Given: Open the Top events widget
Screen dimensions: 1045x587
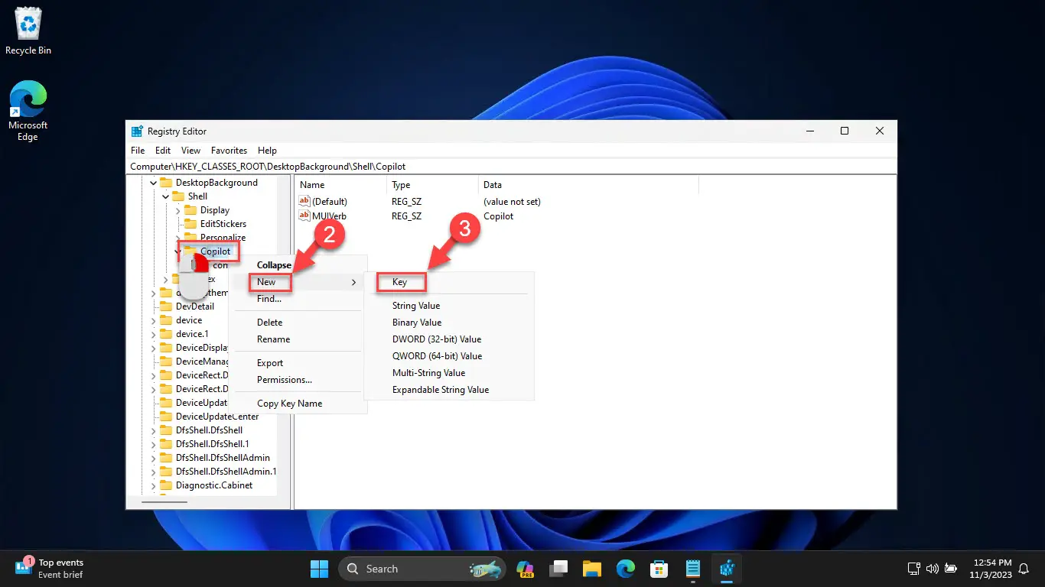Looking at the screenshot, I should pyautogui.click(x=50, y=569).
